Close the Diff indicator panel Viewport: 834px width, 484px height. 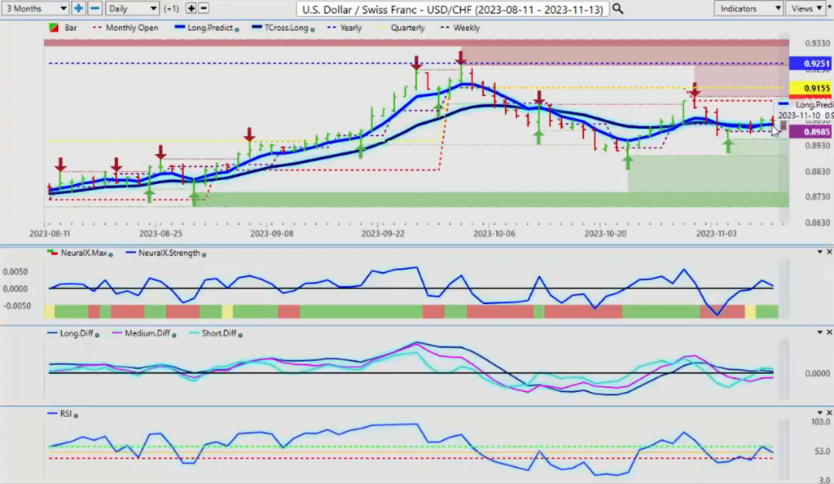(x=828, y=332)
